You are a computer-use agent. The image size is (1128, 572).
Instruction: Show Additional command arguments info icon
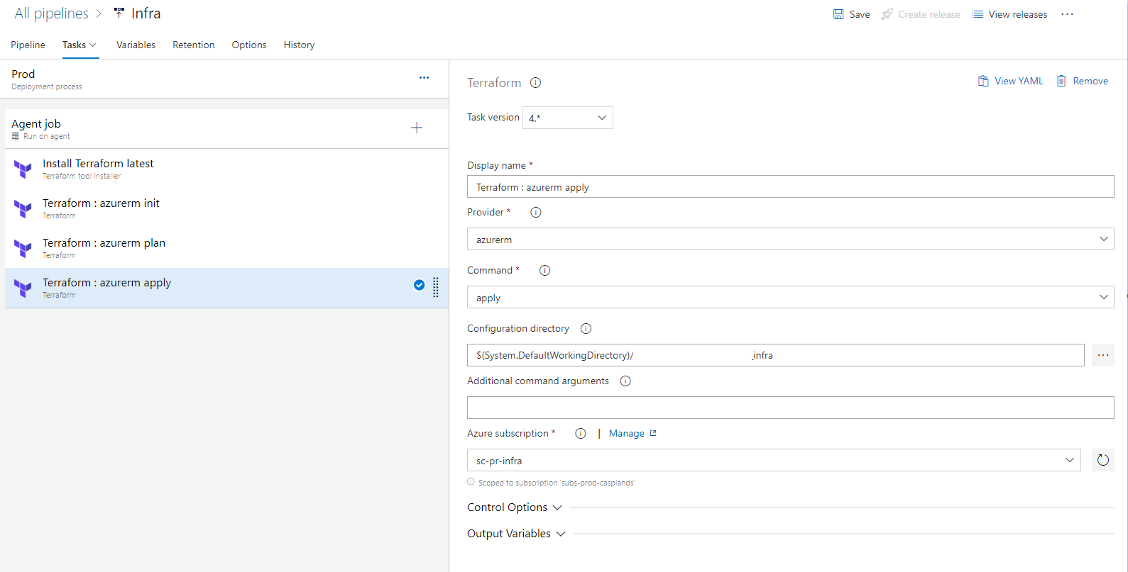click(x=625, y=381)
